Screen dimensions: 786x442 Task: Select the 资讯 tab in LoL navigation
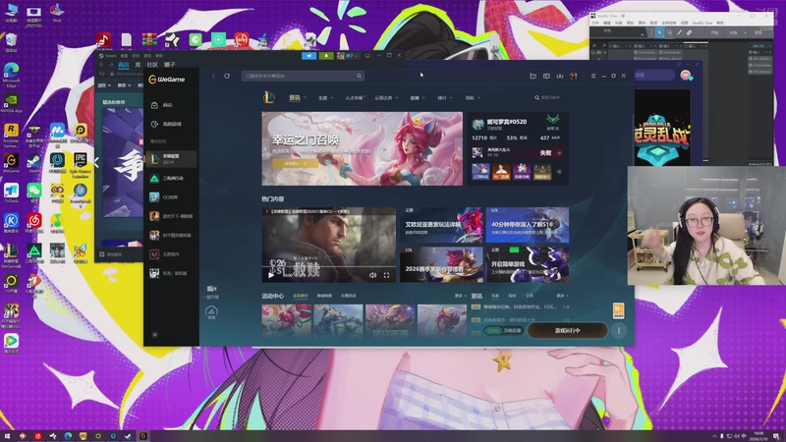[294, 97]
